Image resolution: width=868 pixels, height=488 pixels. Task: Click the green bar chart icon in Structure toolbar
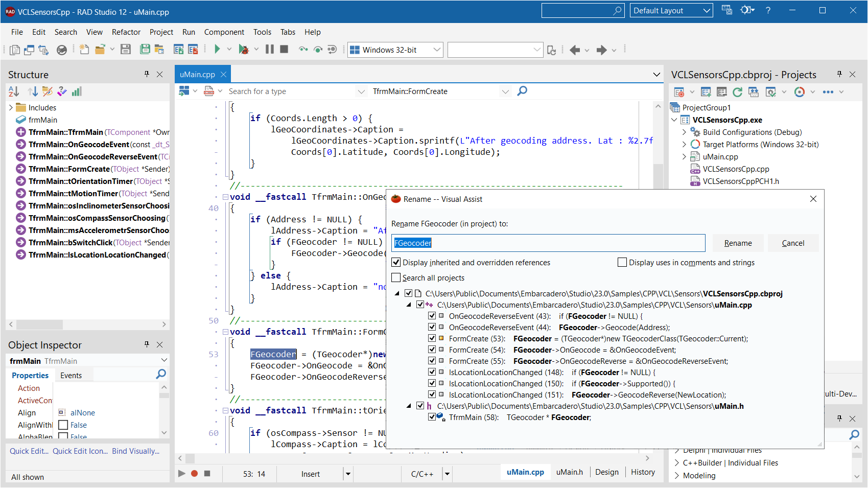click(77, 91)
